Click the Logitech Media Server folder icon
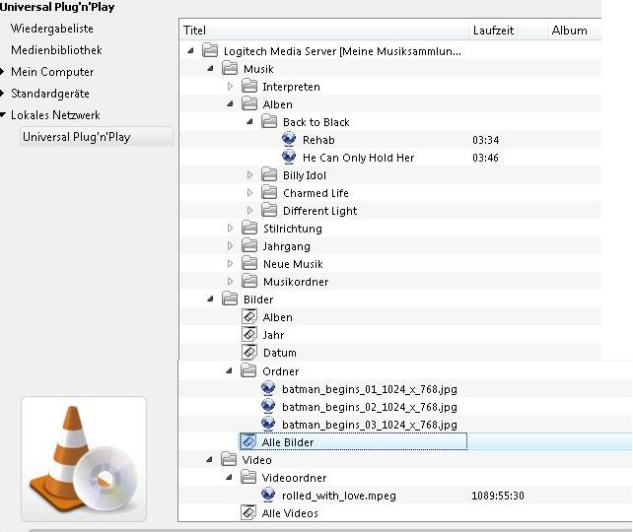633x532 pixels. click(x=209, y=51)
